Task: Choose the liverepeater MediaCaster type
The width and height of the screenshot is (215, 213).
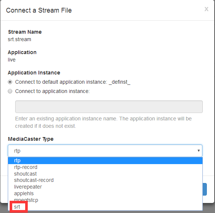Action: tap(105, 187)
